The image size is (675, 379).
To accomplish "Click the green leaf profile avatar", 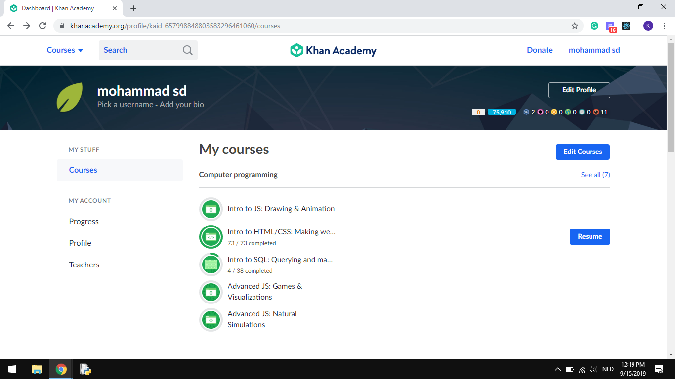I will (70, 97).
